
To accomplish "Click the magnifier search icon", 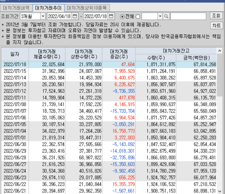I will tap(166, 16).
